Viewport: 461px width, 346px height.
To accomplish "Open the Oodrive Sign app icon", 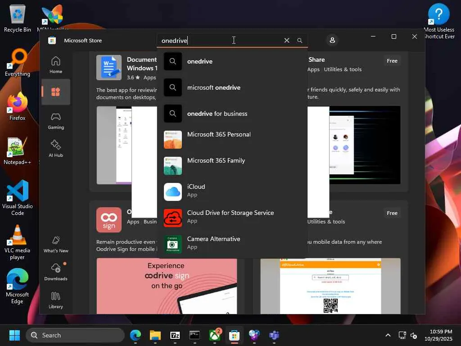I will coord(109,220).
